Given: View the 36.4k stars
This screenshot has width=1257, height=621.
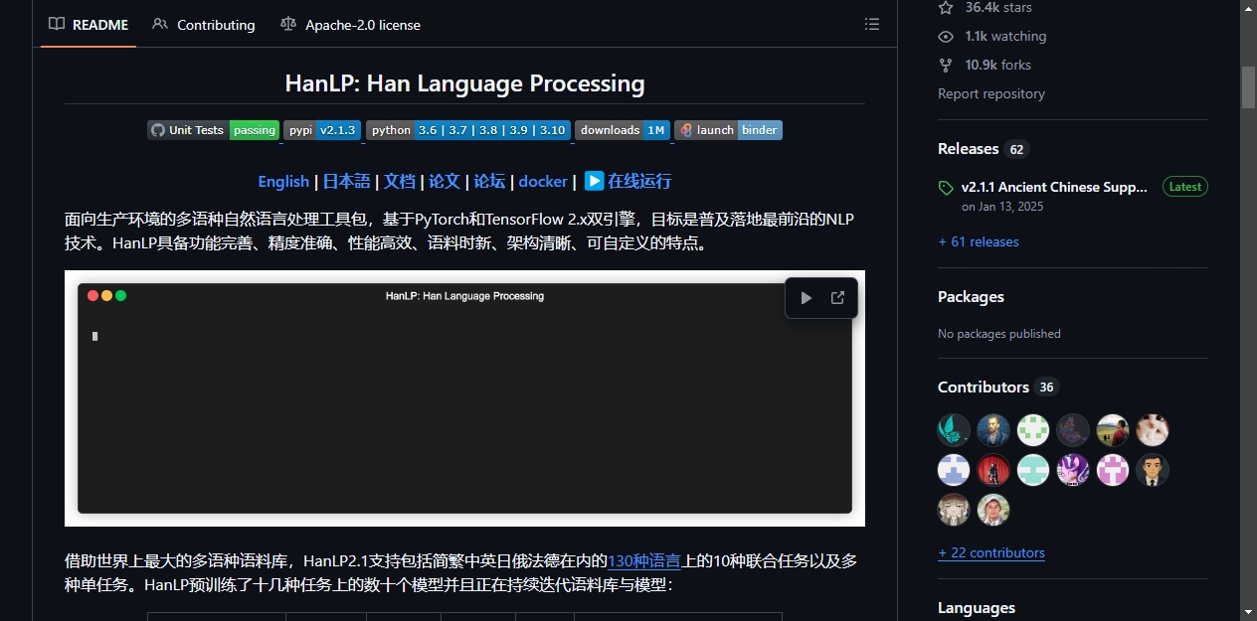Looking at the screenshot, I should 985,7.
